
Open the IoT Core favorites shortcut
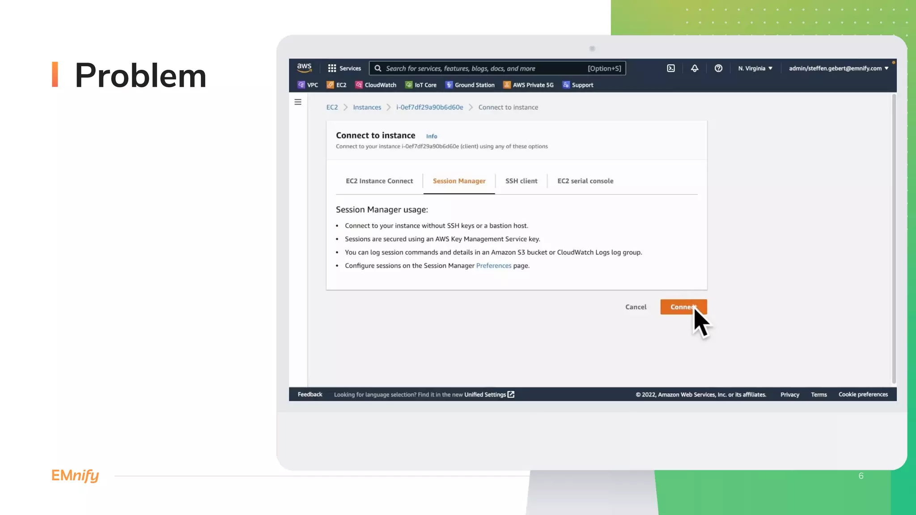coord(420,85)
